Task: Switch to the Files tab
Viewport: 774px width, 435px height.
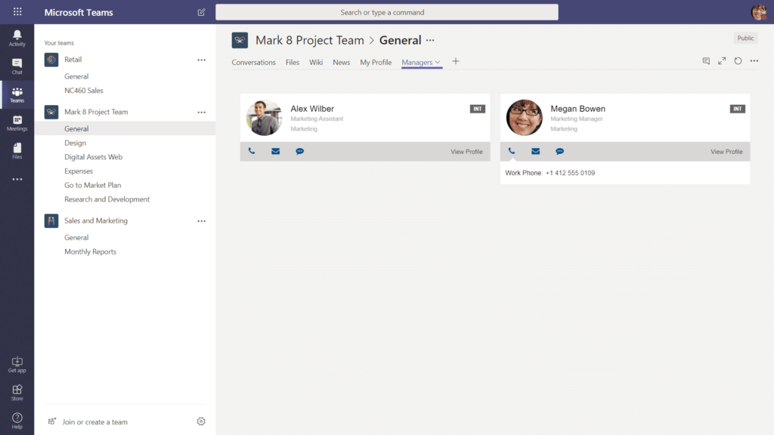Action: tap(293, 62)
